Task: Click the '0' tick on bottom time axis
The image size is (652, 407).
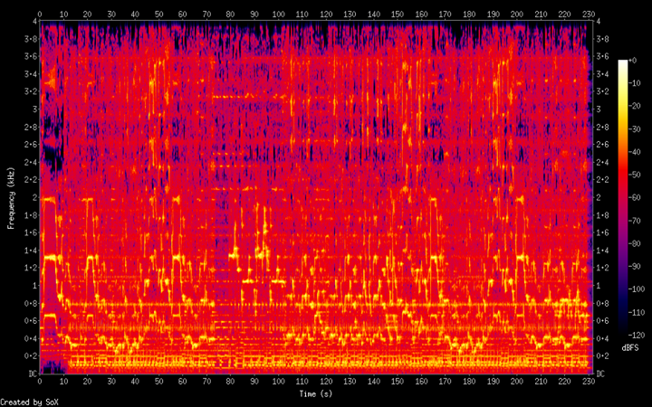Action: pyautogui.click(x=40, y=381)
